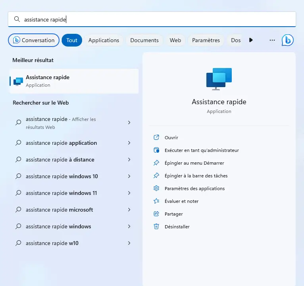Choose Désinstaller option
Screen dimensions: 304x286
point(177,227)
